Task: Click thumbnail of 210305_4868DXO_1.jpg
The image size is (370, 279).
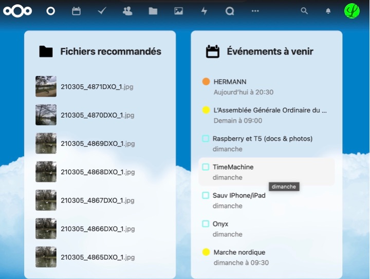Action: pyautogui.click(x=46, y=172)
